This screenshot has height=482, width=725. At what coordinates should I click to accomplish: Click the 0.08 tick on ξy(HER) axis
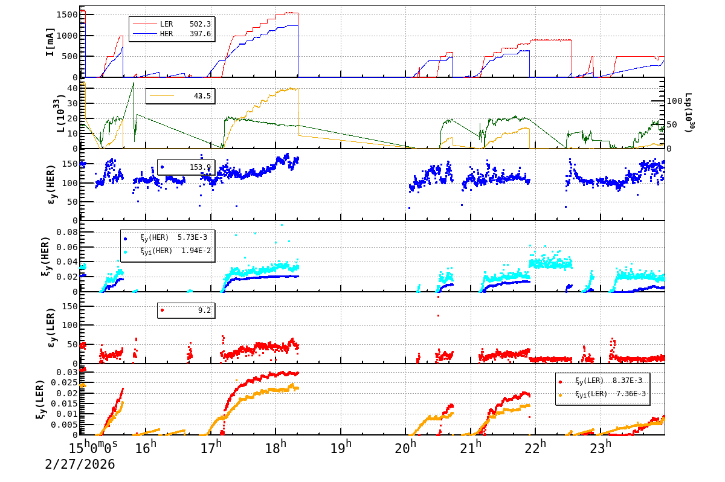pyautogui.click(x=68, y=232)
